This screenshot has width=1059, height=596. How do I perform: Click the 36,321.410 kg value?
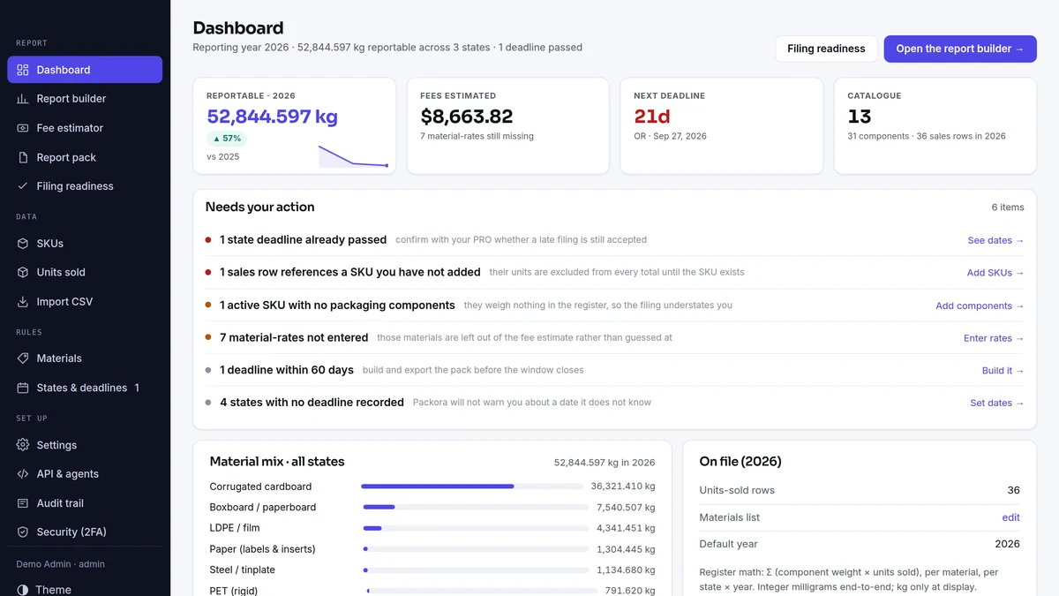point(623,487)
